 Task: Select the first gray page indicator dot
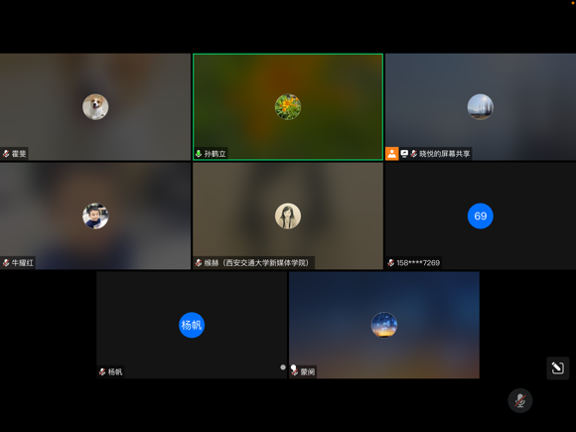click(x=283, y=367)
